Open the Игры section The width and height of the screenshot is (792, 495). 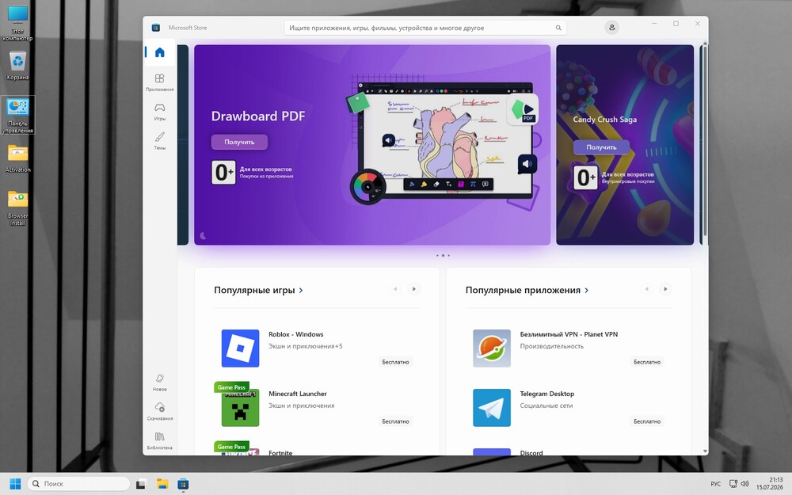pyautogui.click(x=160, y=111)
